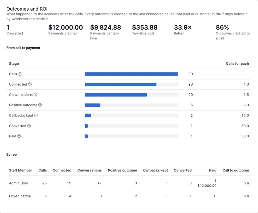Click the Calls stage count 30
Image resolution: width=258 pixels, height=213 pixels.
pos(191,74)
